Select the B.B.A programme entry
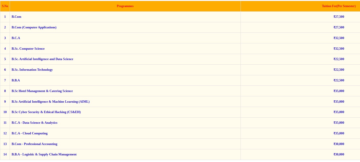Screen dimensions: 360x162 16,80
